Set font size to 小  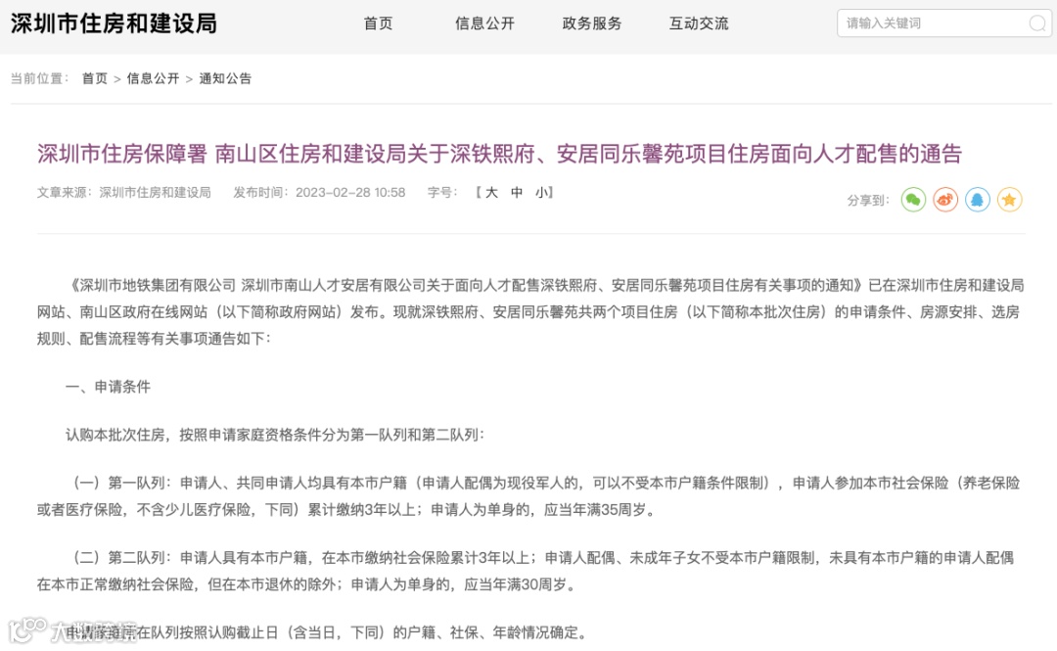tap(541, 193)
